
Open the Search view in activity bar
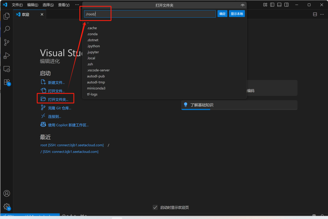(7, 29)
